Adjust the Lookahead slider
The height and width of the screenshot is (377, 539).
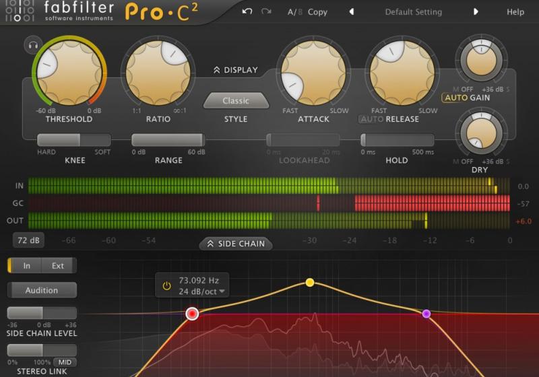click(x=303, y=140)
